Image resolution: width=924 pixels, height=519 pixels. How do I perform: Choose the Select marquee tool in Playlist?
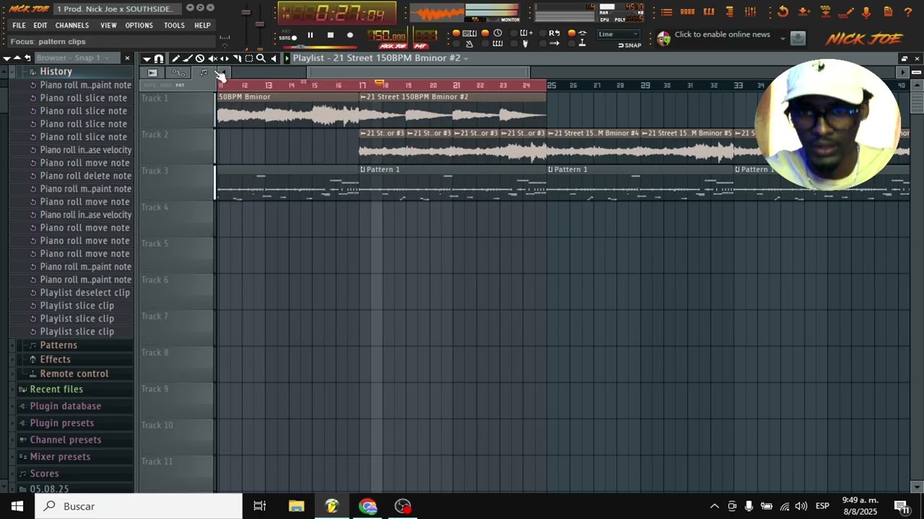point(249,58)
